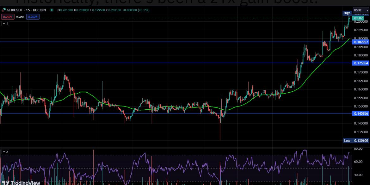Click the 0.0007 spread value
370x185 pixels.
[x=20, y=17]
